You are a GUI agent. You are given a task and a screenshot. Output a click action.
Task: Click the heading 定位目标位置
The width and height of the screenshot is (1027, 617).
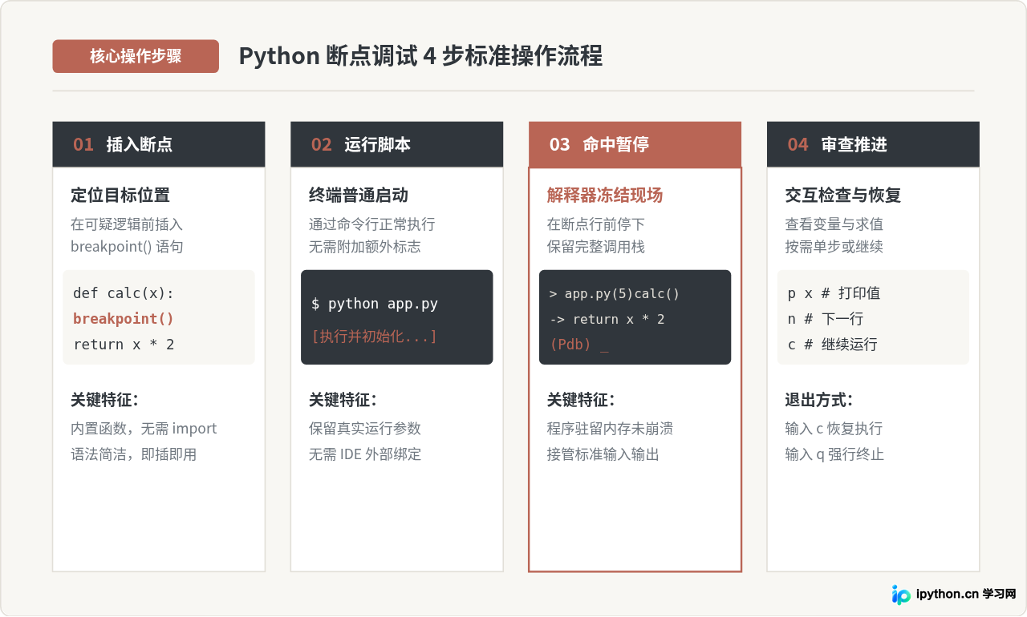[x=120, y=195]
